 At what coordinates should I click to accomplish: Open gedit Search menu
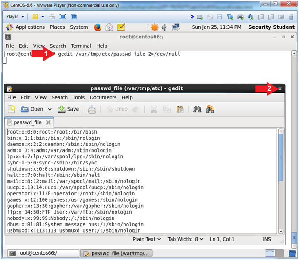59,97
